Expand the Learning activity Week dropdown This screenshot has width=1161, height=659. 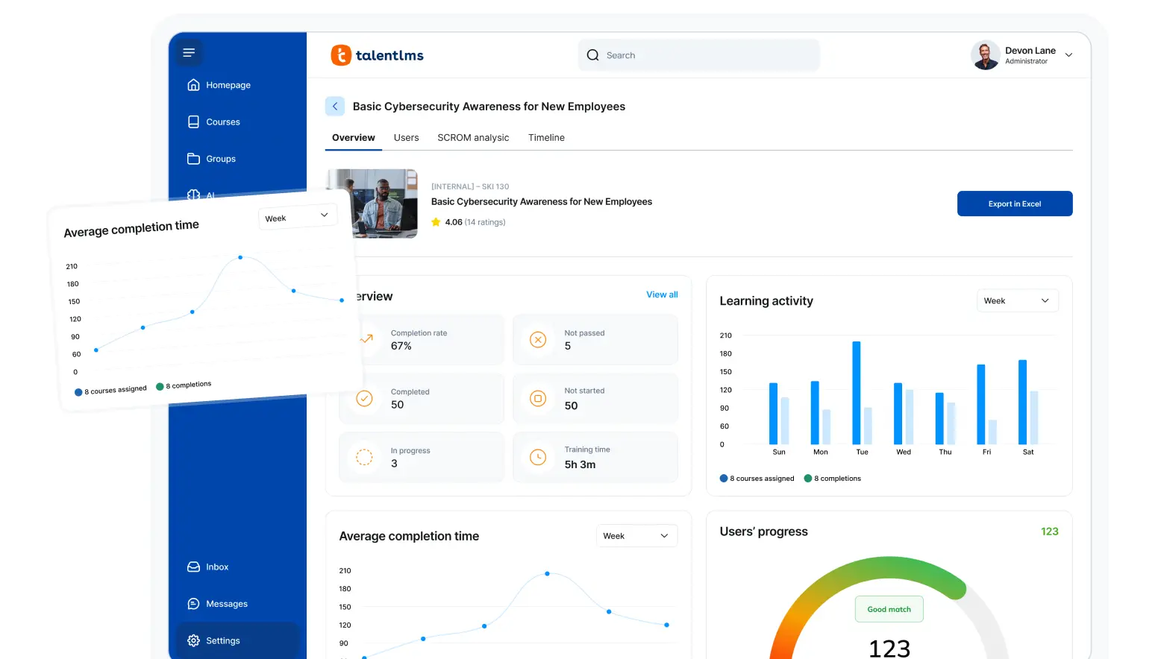click(x=1017, y=301)
